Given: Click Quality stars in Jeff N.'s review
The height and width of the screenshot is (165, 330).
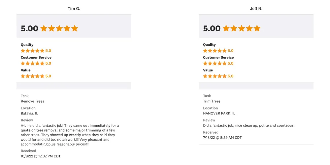Looking at the screenshot, I should pyautogui.click(x=215, y=51).
